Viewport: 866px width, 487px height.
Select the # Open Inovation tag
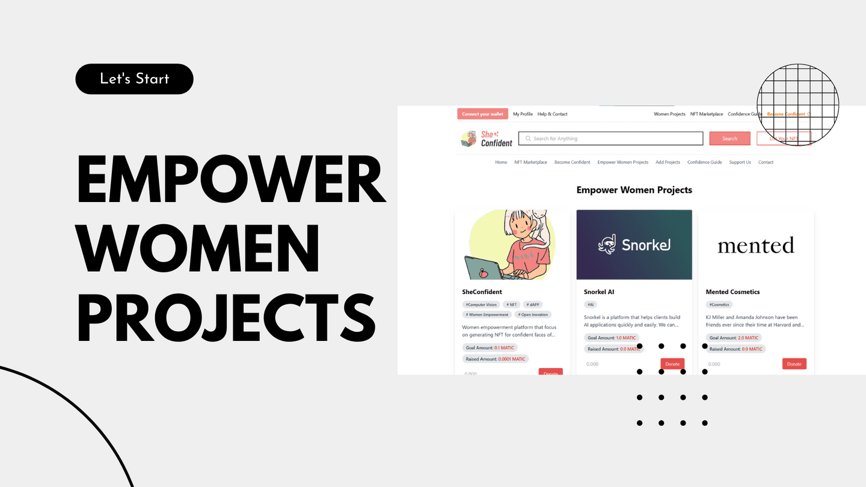pyautogui.click(x=533, y=314)
